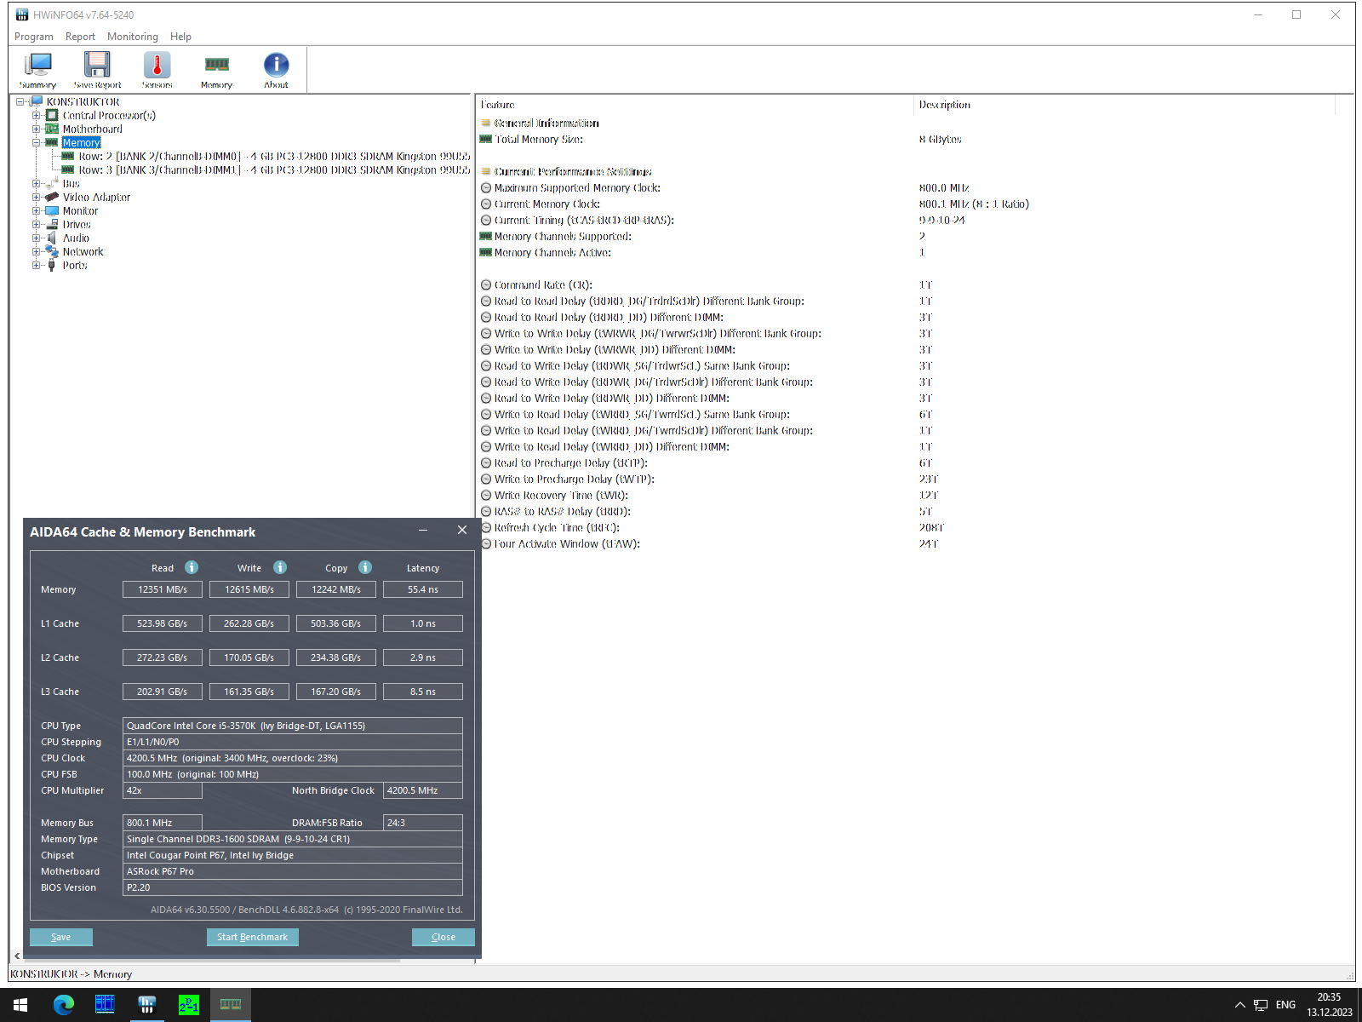The image size is (1362, 1022).
Task: Click the tree pane's left scroll arrow
Action: pyautogui.click(x=17, y=956)
